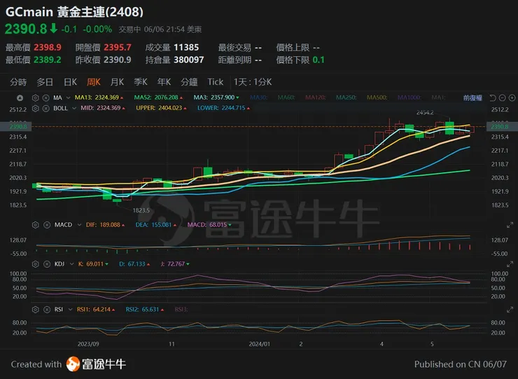Viewport: 518px width, 379px height.
Task: Switch to the Tick tab
Action: (x=216, y=82)
